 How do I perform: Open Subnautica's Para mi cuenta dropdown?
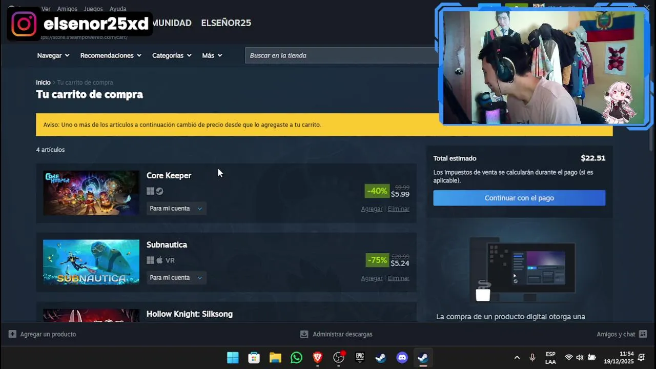point(176,278)
